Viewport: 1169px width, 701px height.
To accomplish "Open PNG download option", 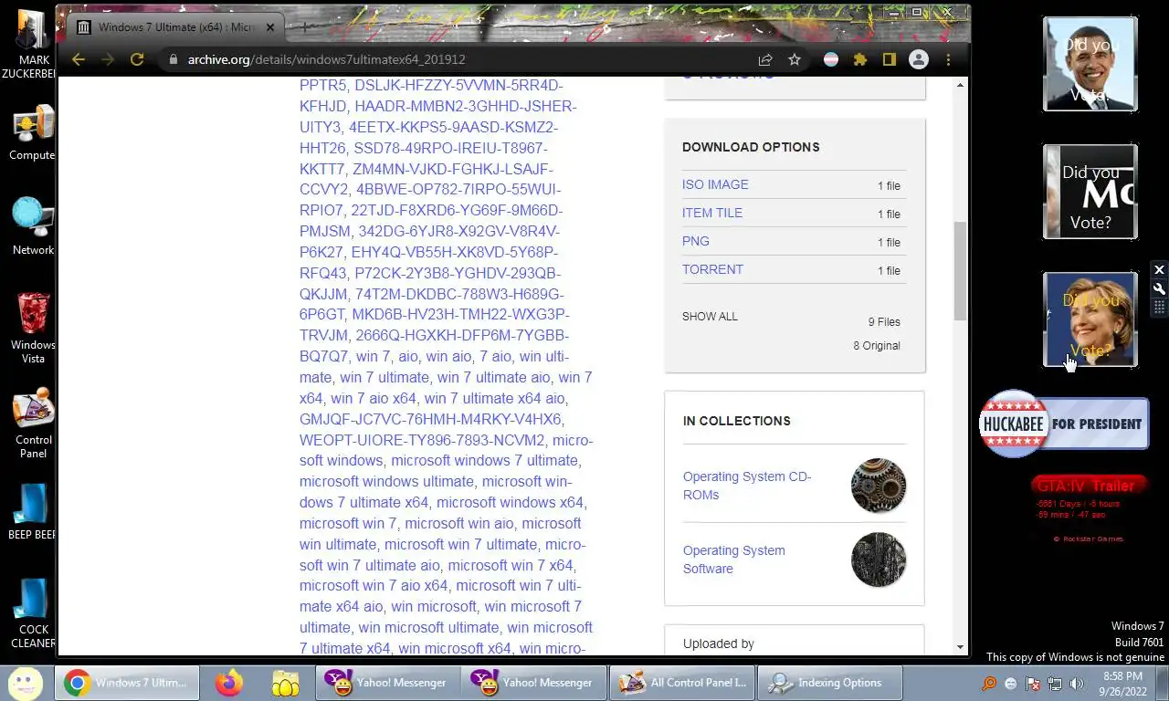I will [696, 241].
